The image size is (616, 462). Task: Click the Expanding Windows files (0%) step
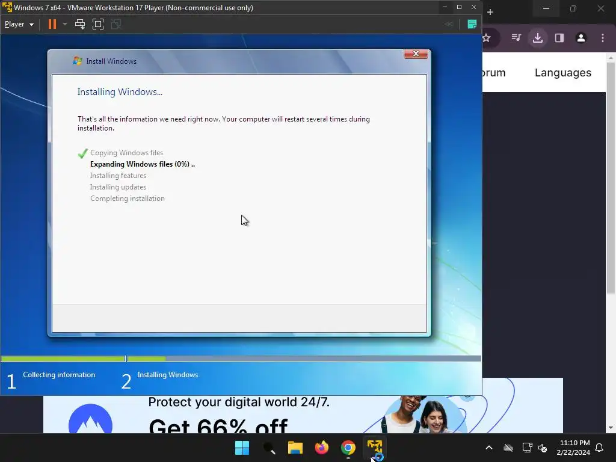[x=142, y=164]
